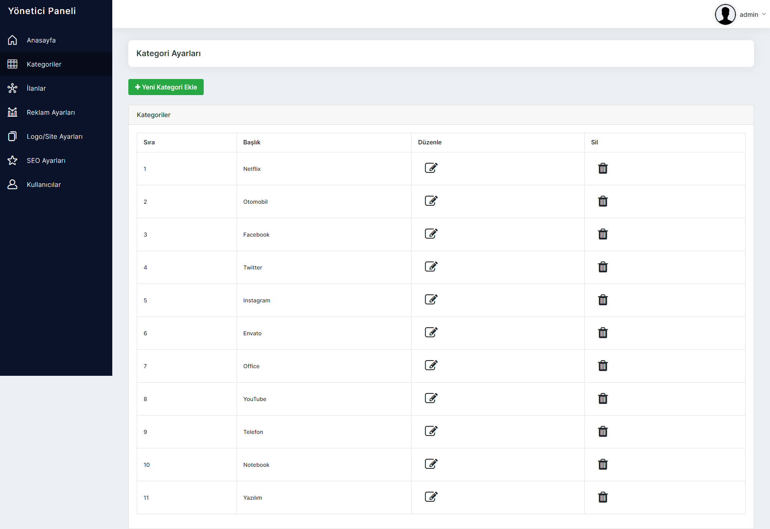Select the Instagram title cell

click(324, 300)
